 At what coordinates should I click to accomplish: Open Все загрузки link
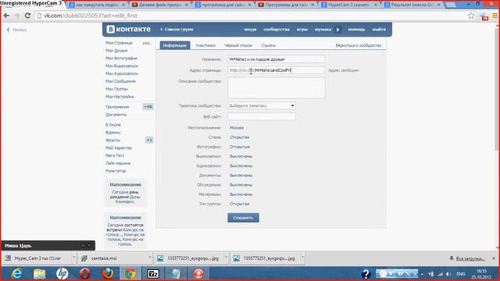click(470, 258)
